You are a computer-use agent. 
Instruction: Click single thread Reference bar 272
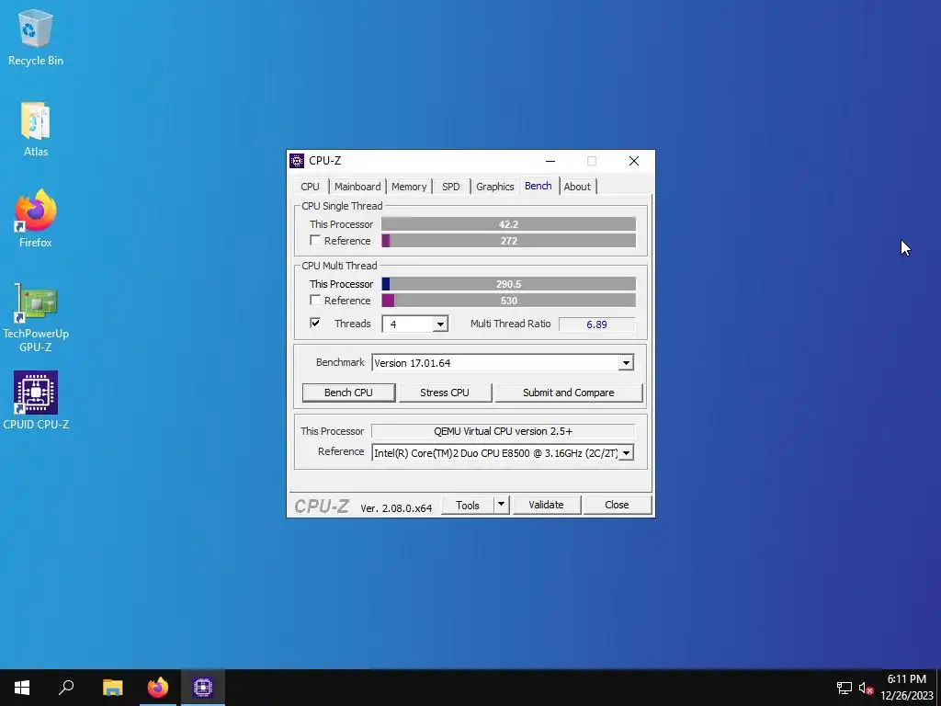coord(508,241)
